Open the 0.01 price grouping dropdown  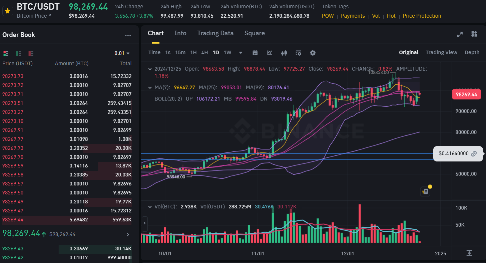(x=122, y=53)
